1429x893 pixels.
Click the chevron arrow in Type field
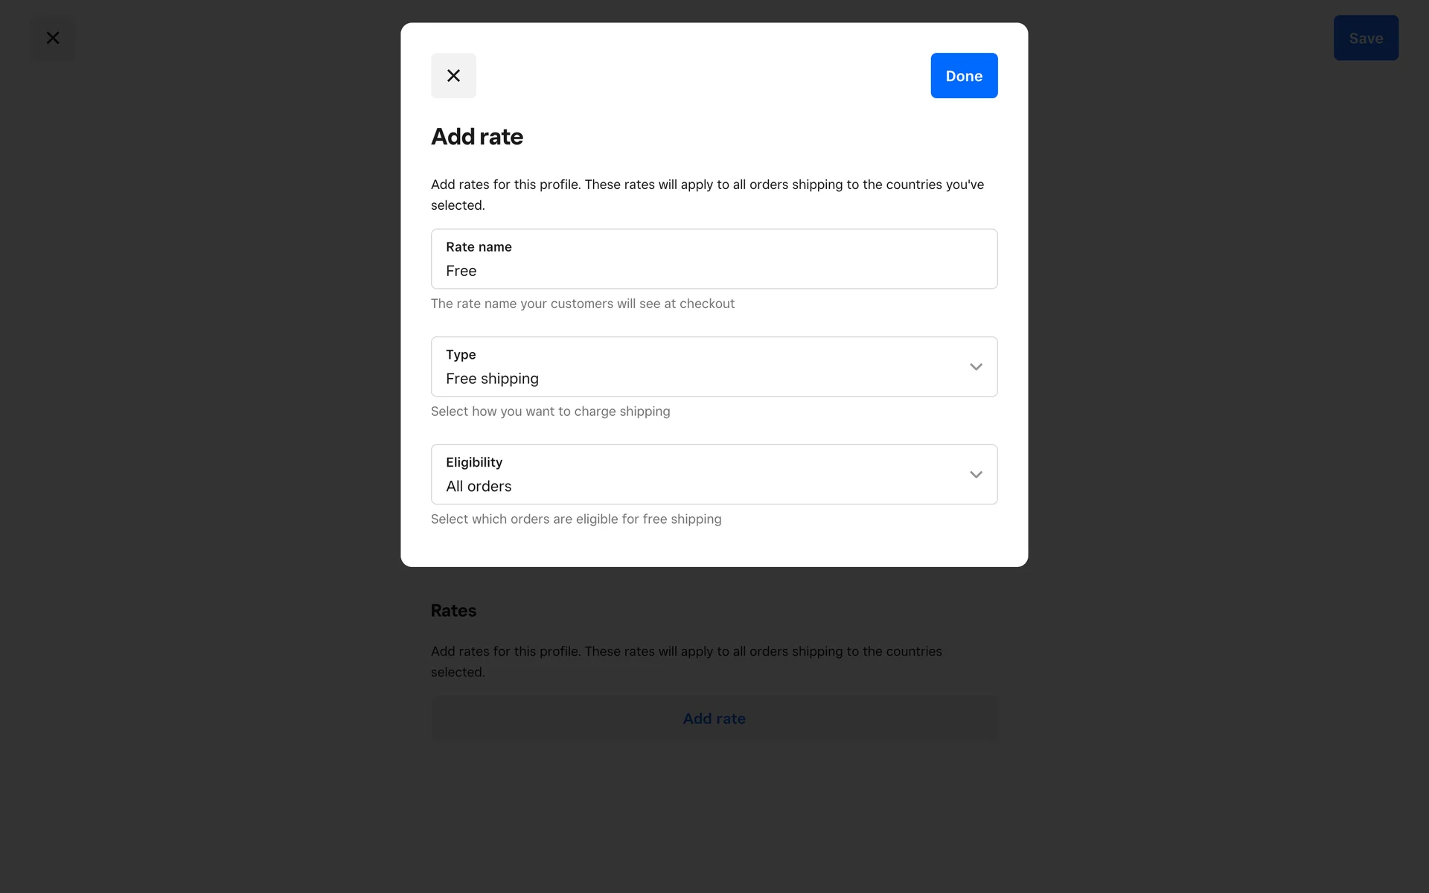(976, 367)
